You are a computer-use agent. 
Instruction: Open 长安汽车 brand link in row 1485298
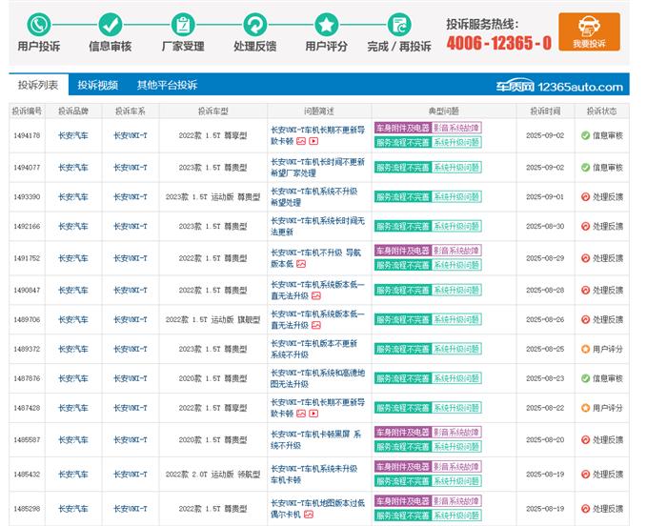pyautogui.click(x=73, y=509)
